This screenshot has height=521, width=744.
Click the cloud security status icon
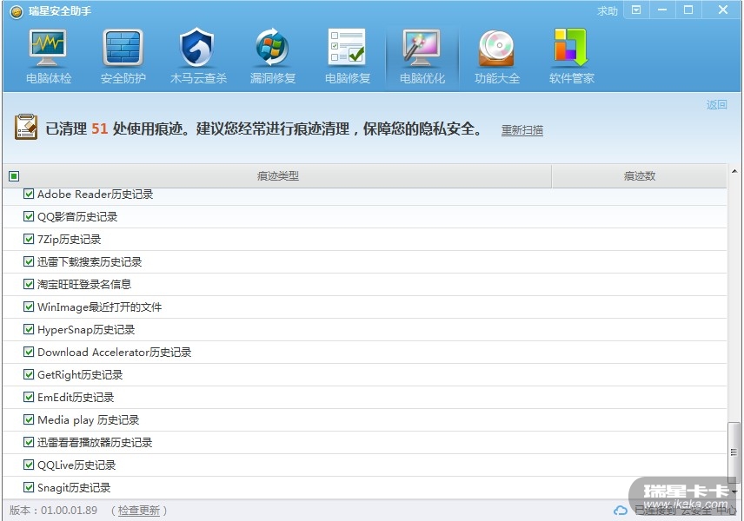click(x=621, y=510)
